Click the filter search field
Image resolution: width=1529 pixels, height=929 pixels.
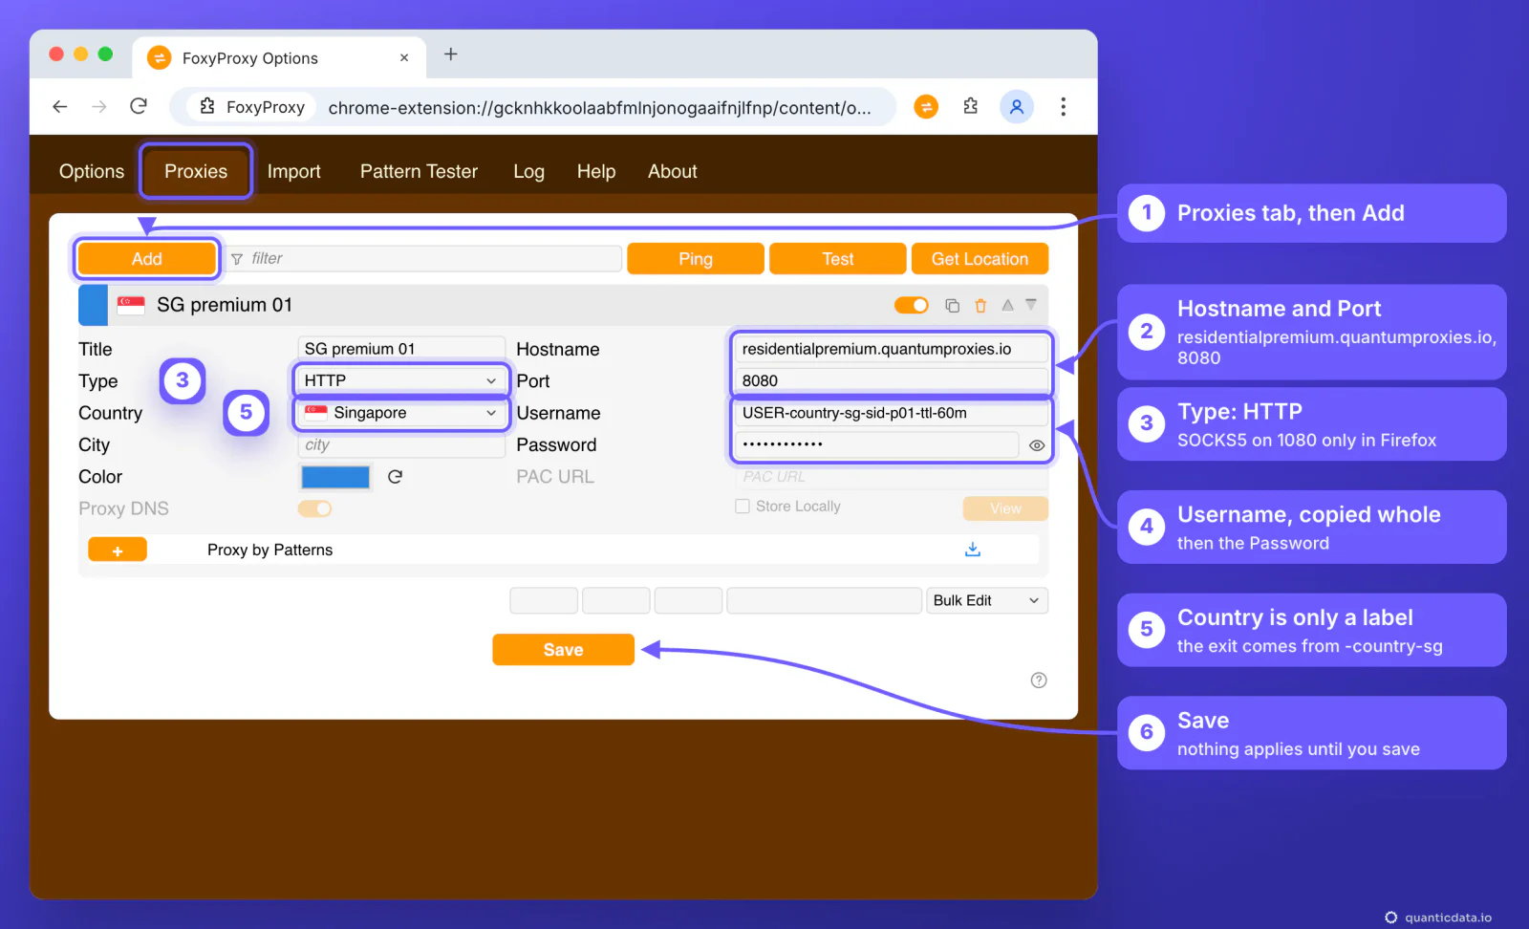(x=423, y=259)
